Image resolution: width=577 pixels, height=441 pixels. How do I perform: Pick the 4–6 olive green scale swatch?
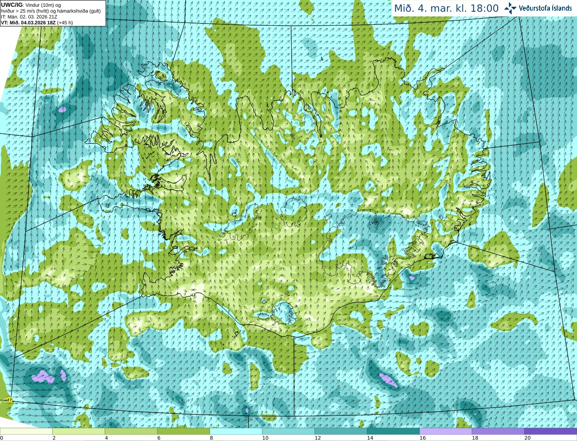pos(131,431)
